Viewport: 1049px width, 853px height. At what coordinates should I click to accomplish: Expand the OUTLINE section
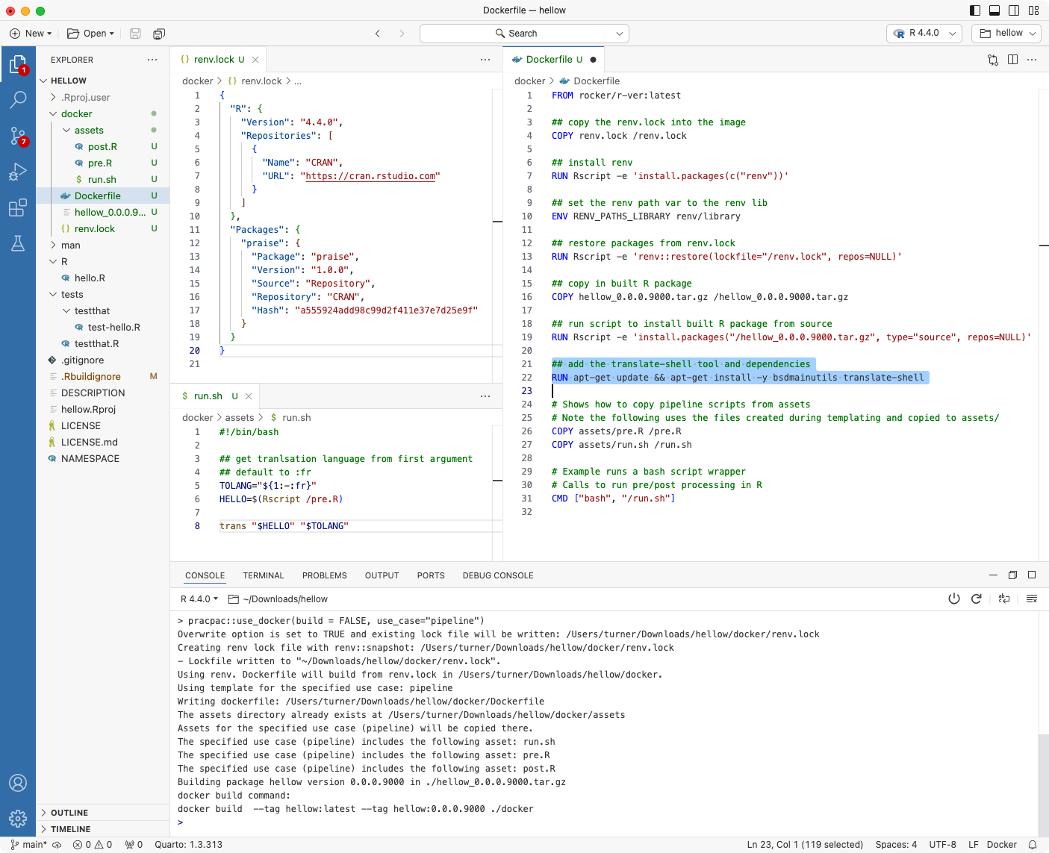[68, 812]
